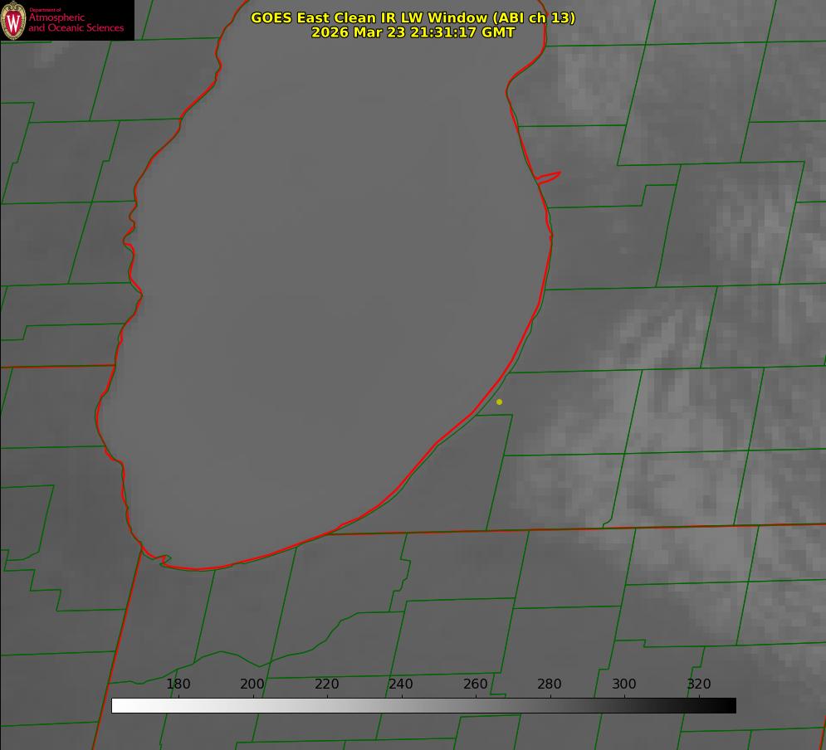826x750 pixels.
Task: Select the 240 colorbar tick label
Action: coord(401,684)
